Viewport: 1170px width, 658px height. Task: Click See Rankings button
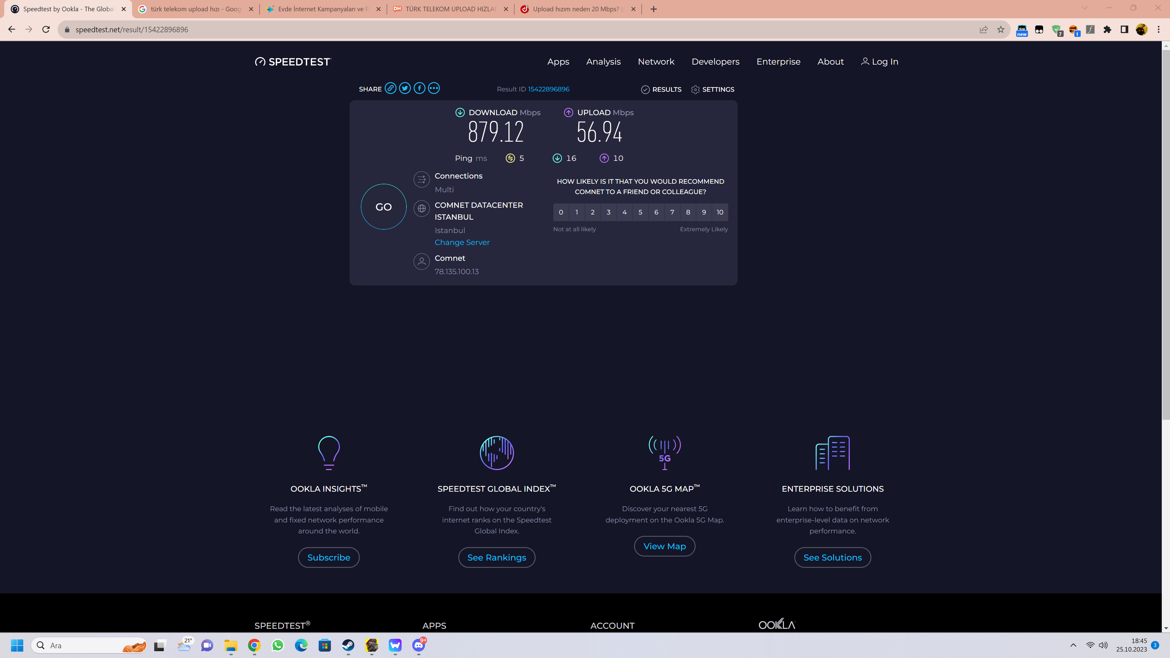(x=496, y=558)
